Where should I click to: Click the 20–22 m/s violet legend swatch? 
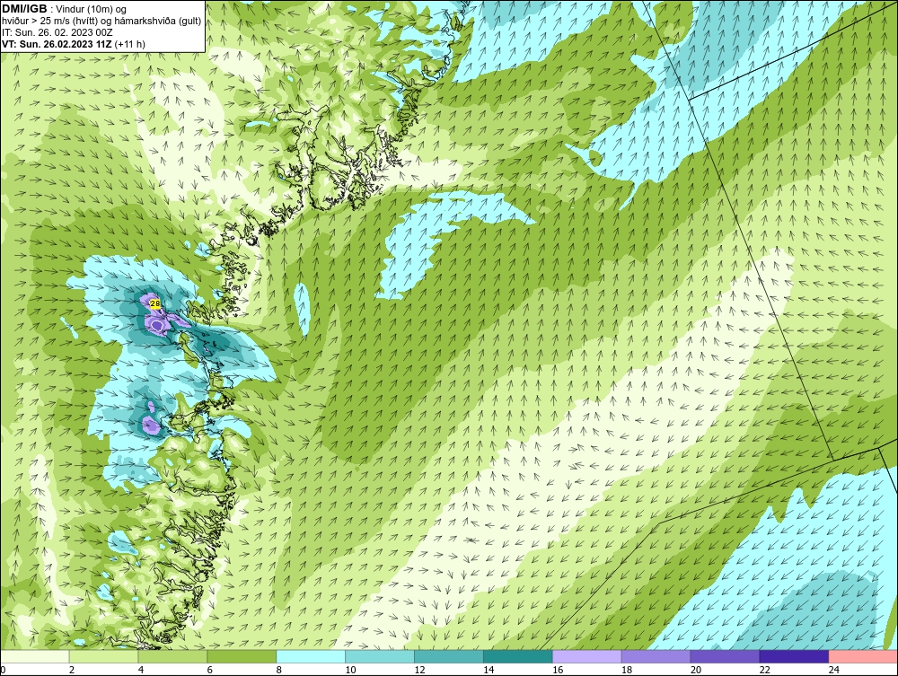click(x=725, y=656)
